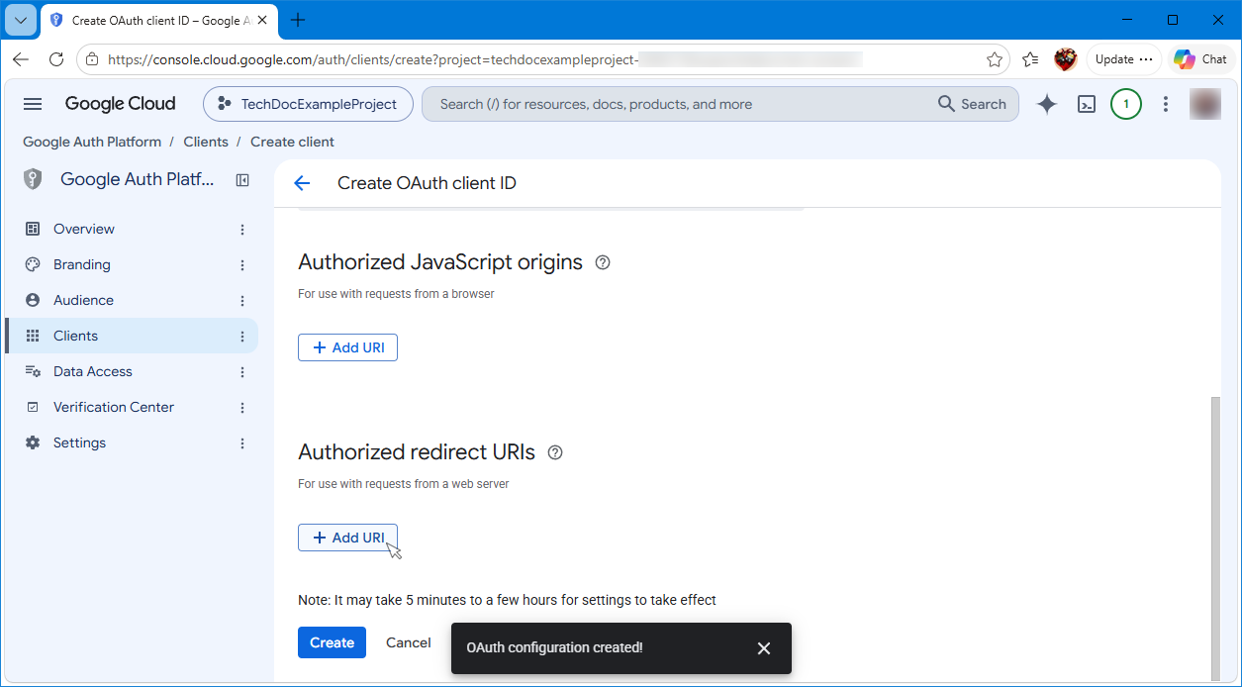Reload the page with the refresh icon

coord(56,59)
